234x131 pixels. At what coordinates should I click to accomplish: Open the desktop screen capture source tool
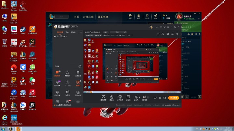click(103, 98)
